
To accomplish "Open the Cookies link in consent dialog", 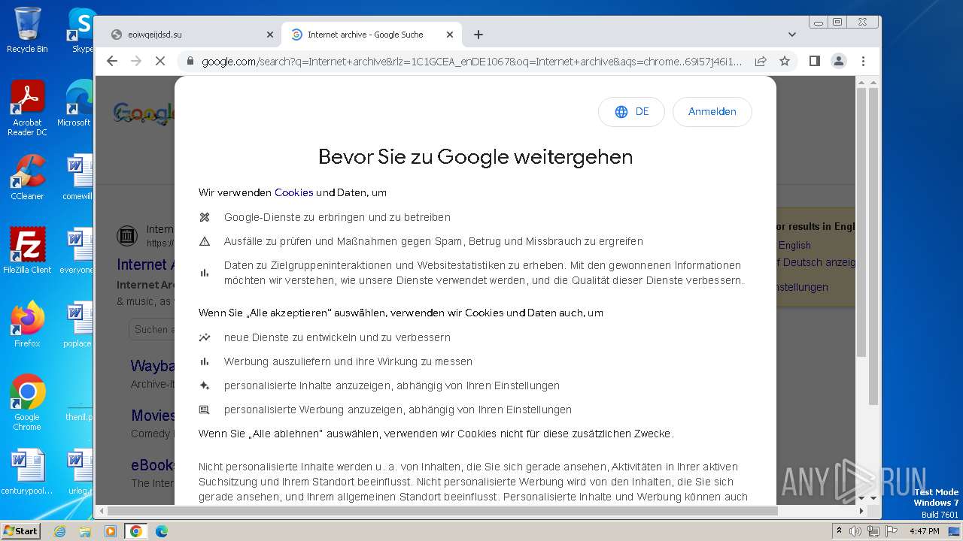I will (x=293, y=192).
